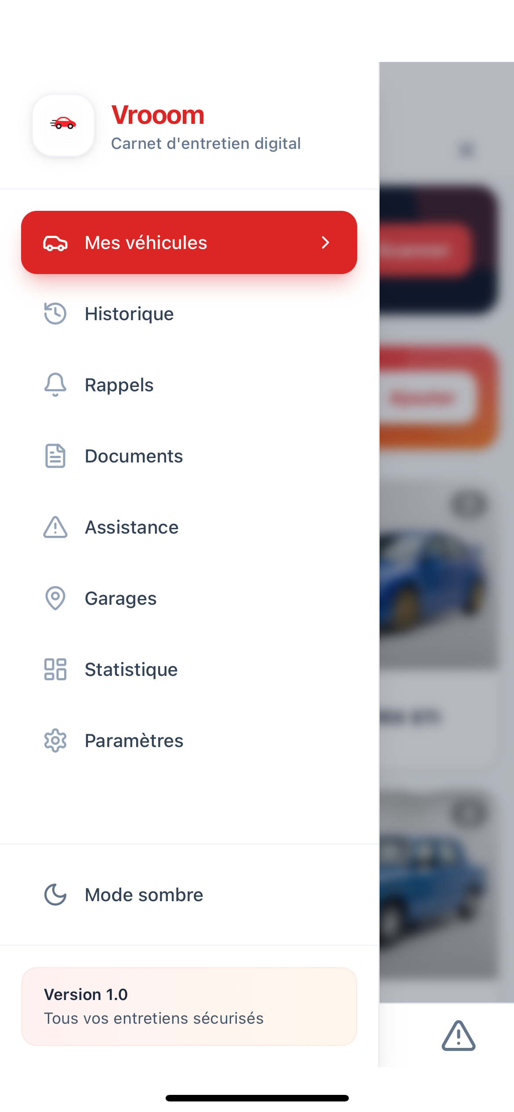Click the Documents file icon
This screenshot has width=514, height=1112.
pos(55,456)
